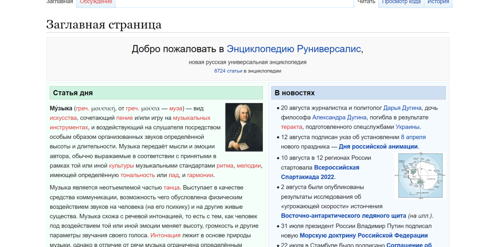Viewport: 484px width, 247px height.
Task: Follow the танца link
Action: point(171,187)
